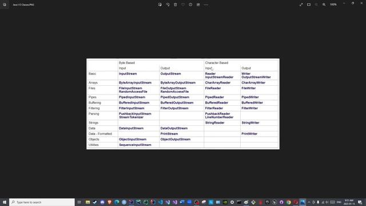Screen dimensions: 366x206
Task: Click the Byte Based header in the image
Action: point(127,63)
